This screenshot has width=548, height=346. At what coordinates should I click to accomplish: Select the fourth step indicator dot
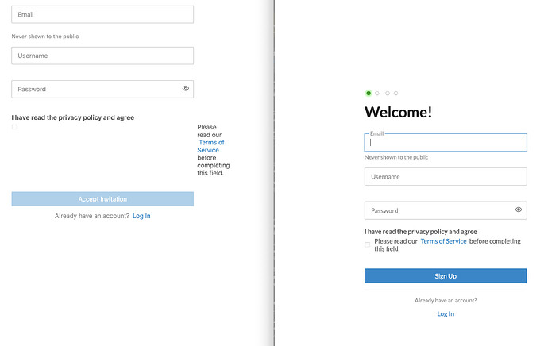[x=396, y=93]
